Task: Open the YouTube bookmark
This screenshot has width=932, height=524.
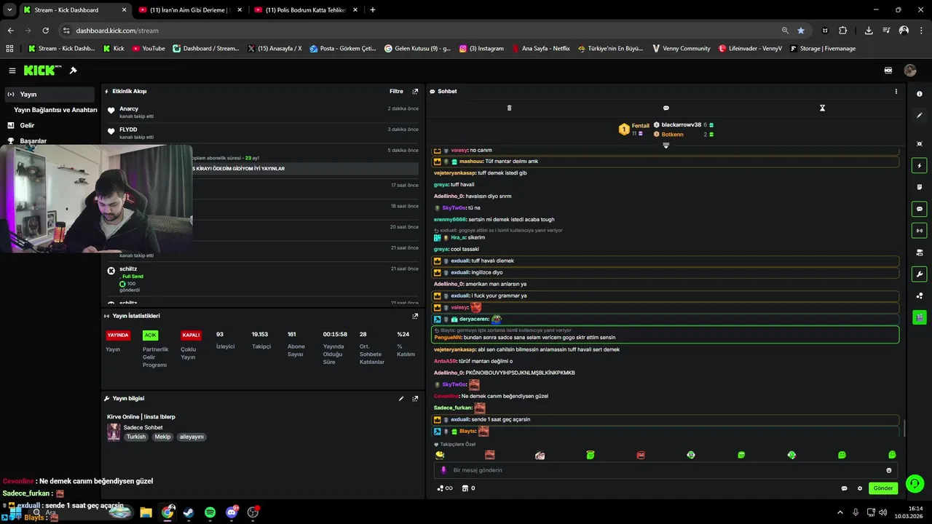Action: (x=149, y=49)
